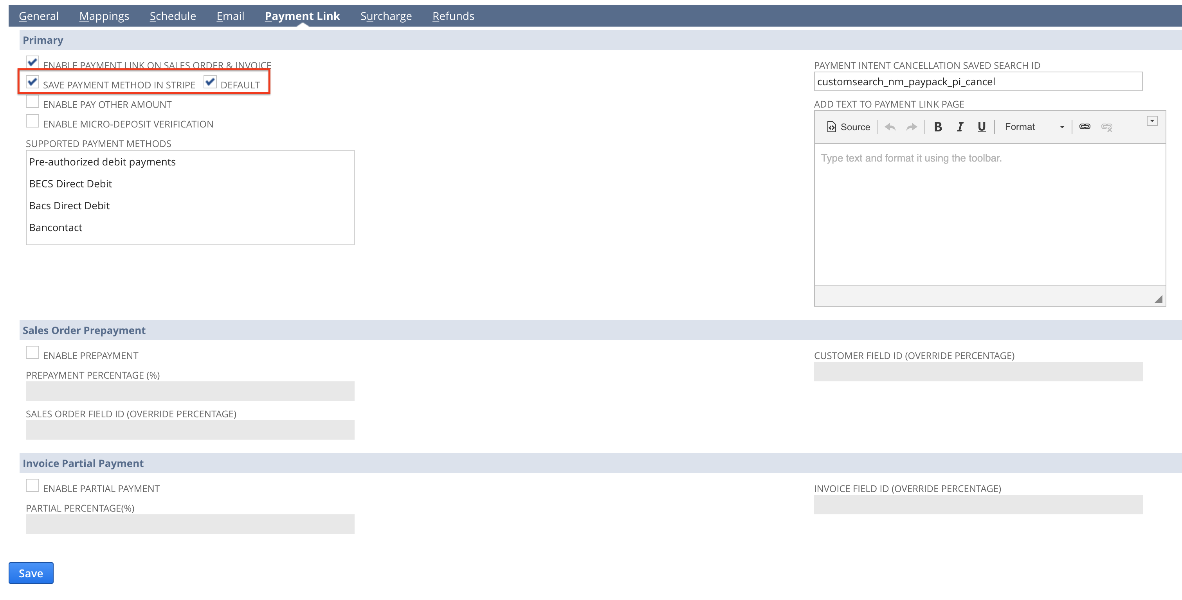The height and width of the screenshot is (600, 1182).
Task: Open the Surcharge tab
Action: (386, 16)
